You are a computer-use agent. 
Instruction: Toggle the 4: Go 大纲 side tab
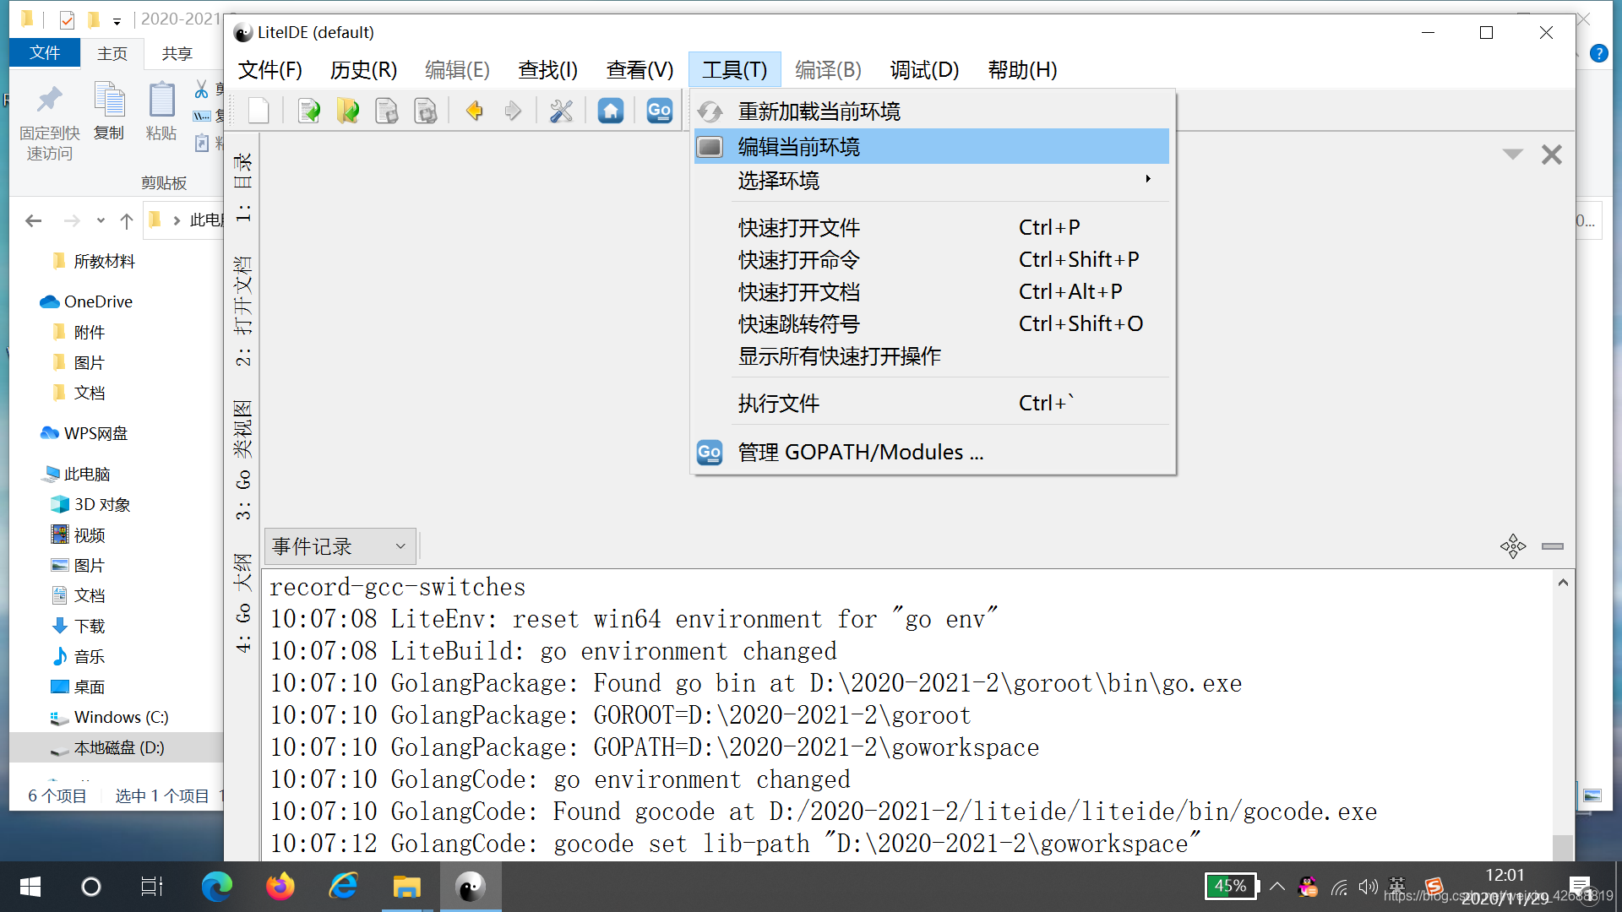click(x=243, y=603)
